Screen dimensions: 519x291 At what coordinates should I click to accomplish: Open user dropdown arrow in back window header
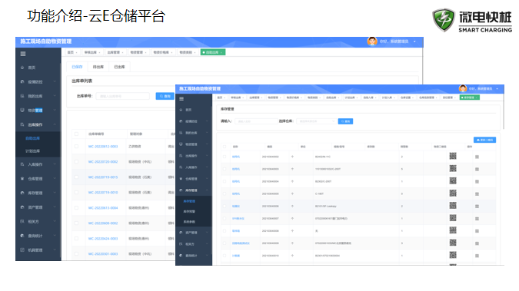pos(414,41)
